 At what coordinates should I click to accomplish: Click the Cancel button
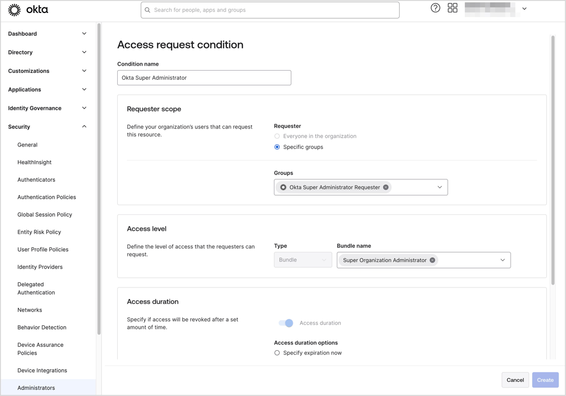tap(515, 380)
